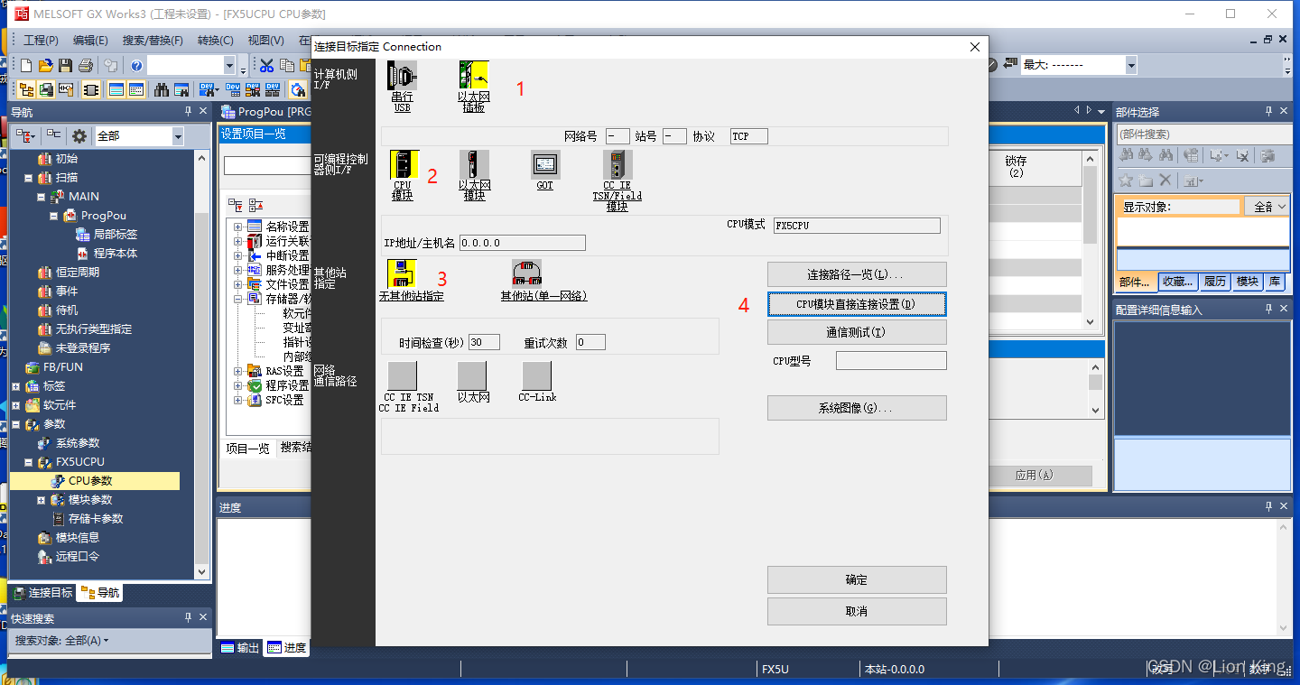Confirm the dialog with 确定
The height and width of the screenshot is (685, 1300).
[x=857, y=579]
